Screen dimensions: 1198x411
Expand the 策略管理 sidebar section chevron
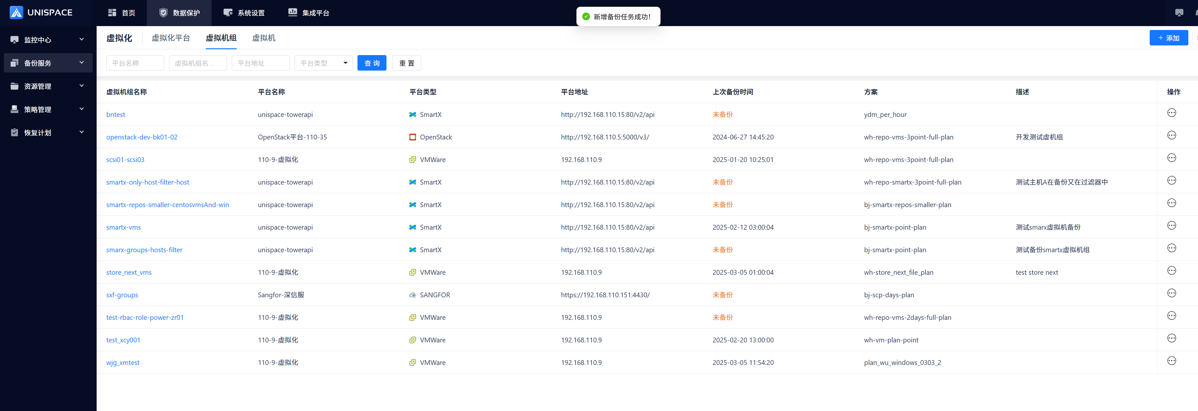pos(82,109)
